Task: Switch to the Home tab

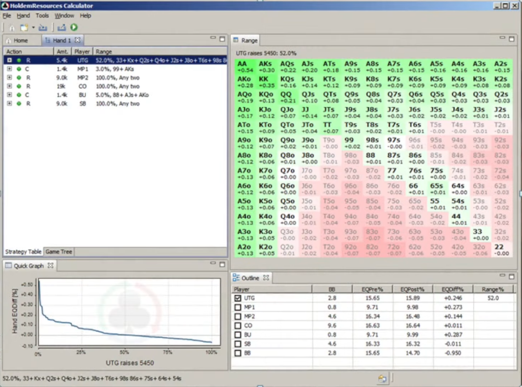Action: (20, 40)
